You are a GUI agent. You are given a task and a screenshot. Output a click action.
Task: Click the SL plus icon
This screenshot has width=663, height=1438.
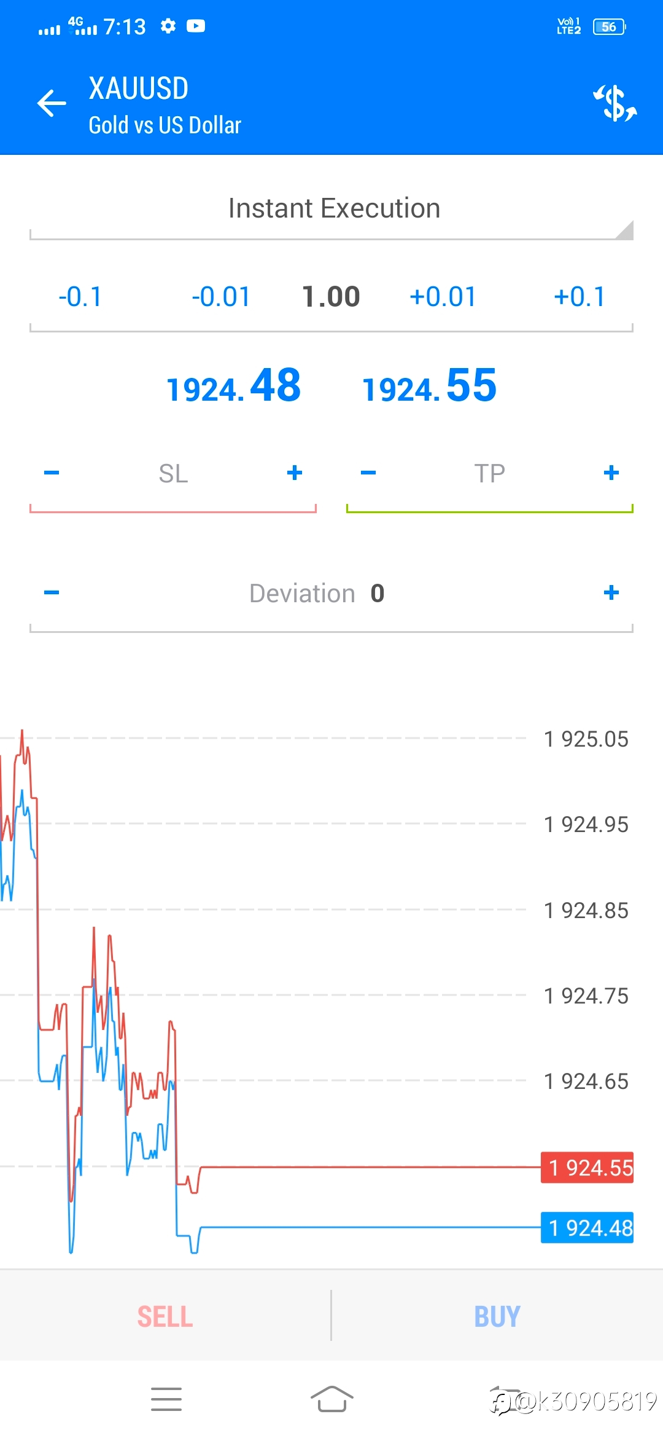click(295, 473)
